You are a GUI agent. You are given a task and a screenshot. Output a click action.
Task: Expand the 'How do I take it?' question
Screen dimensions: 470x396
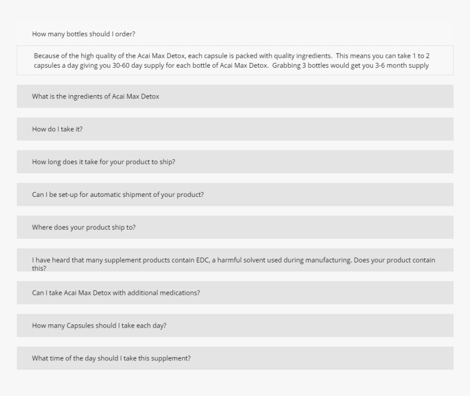(235, 129)
